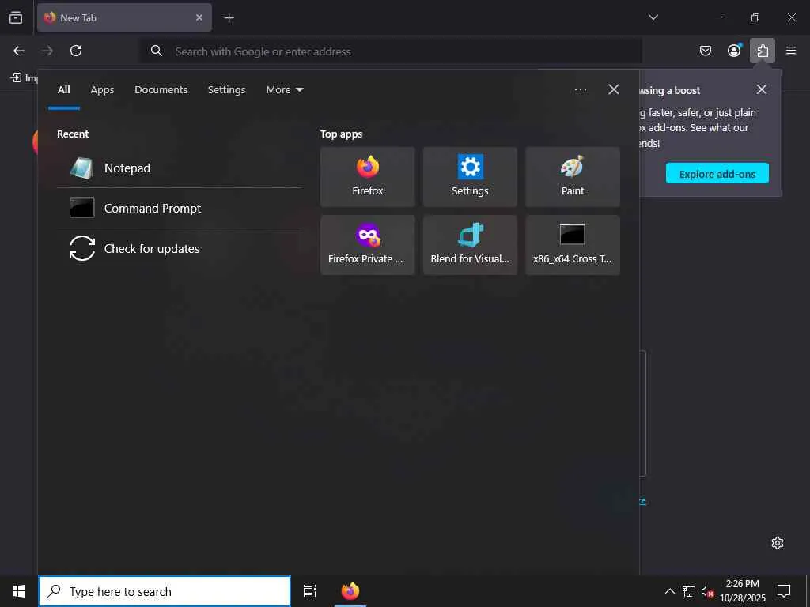Close the New Tab tab

199,17
